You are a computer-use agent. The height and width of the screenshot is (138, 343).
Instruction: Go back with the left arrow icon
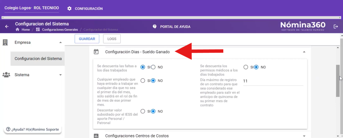(7, 26)
